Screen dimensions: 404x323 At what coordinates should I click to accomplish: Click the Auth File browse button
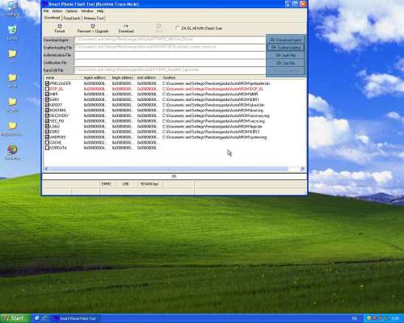pyautogui.click(x=285, y=55)
